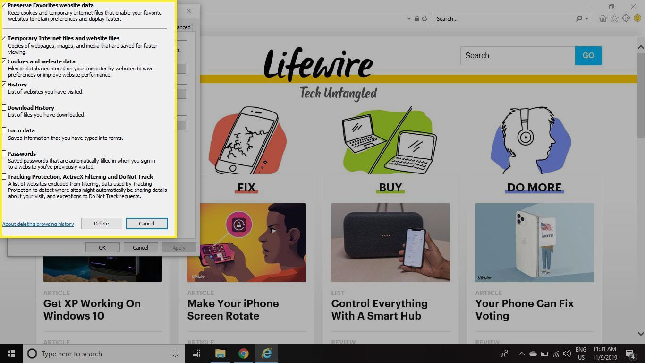Image resolution: width=645 pixels, height=363 pixels.
Task: Focus the IE toolbar Search... box
Action: [504, 19]
